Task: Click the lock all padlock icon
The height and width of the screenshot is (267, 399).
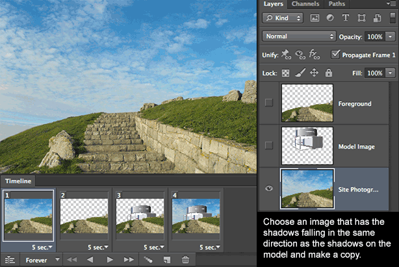Action: (329, 73)
